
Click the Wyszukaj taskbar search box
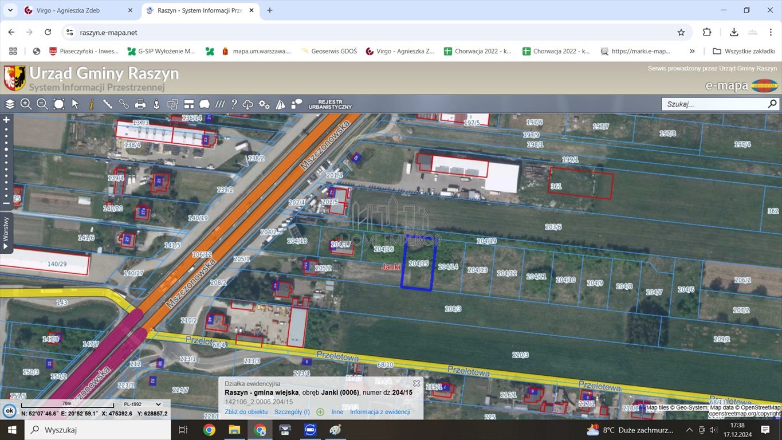pyautogui.click(x=97, y=430)
